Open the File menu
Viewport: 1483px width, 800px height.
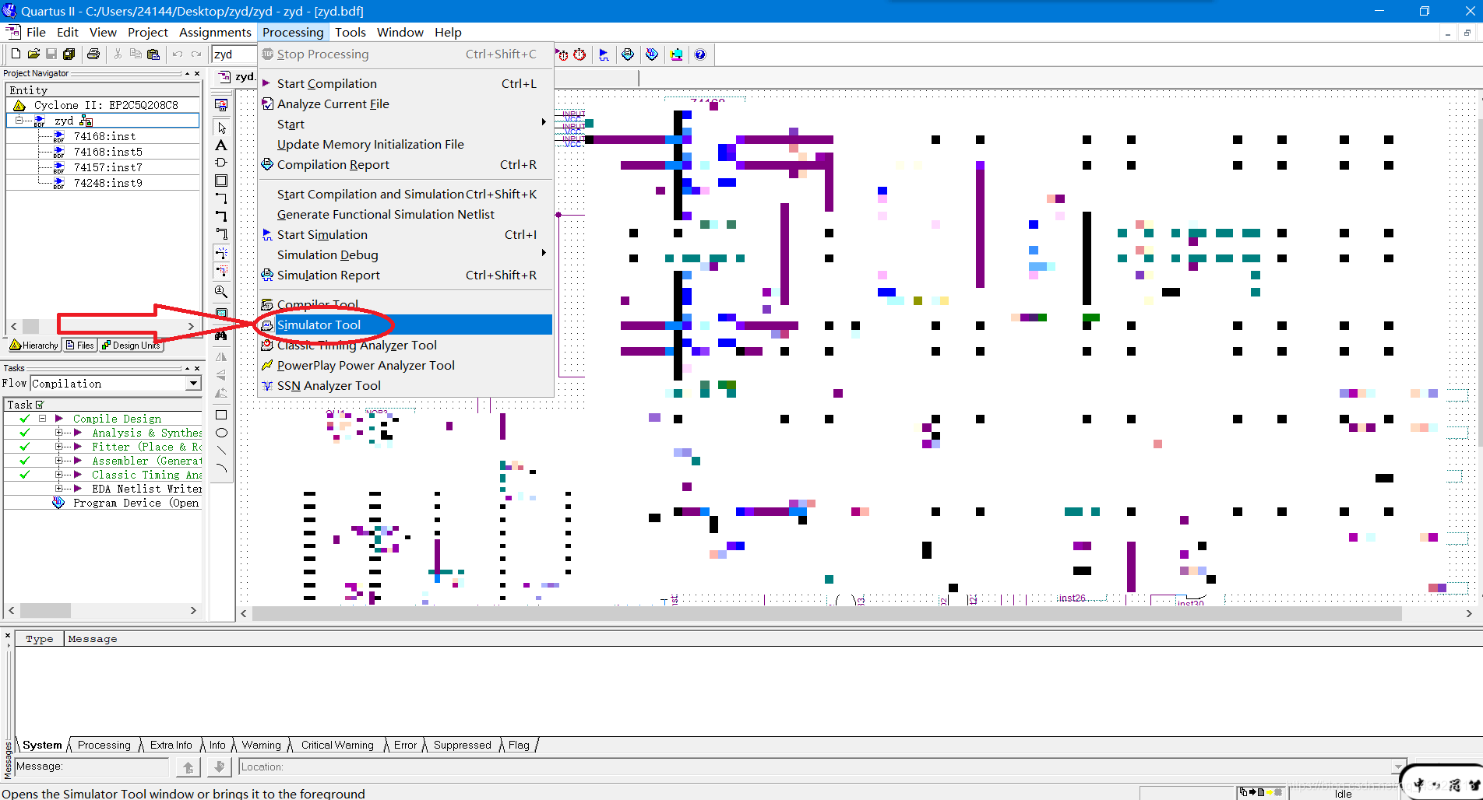pyautogui.click(x=36, y=32)
